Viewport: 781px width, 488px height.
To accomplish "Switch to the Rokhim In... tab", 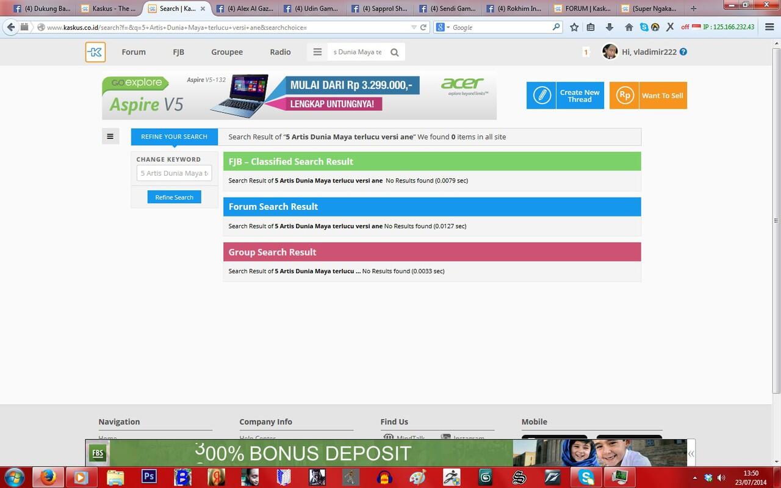I will coord(515,9).
